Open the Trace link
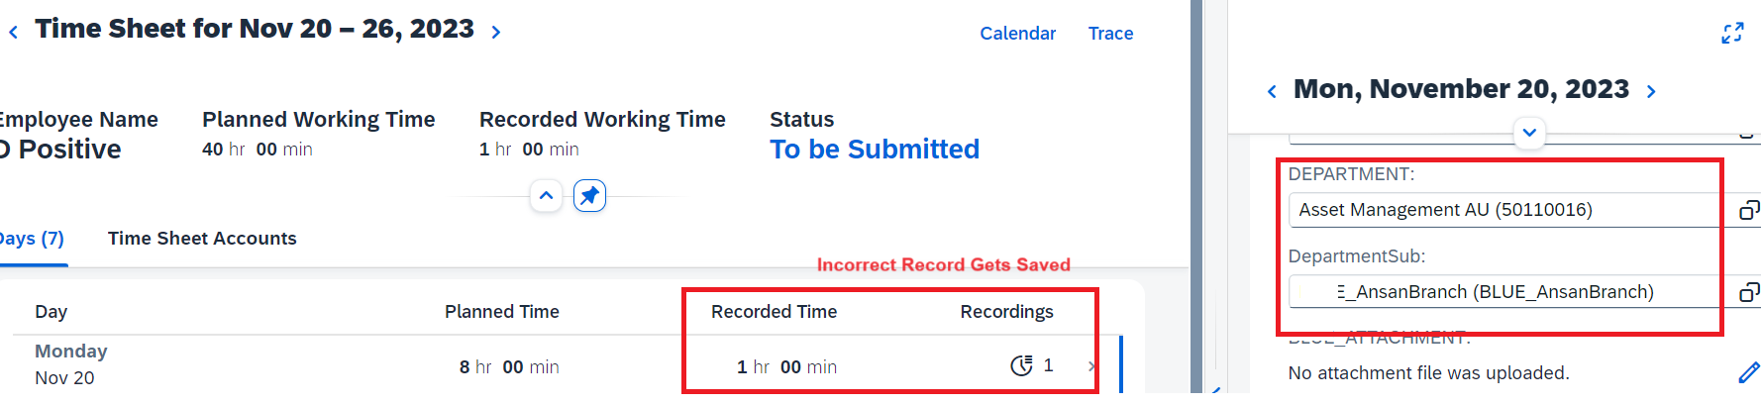 pos(1110,34)
